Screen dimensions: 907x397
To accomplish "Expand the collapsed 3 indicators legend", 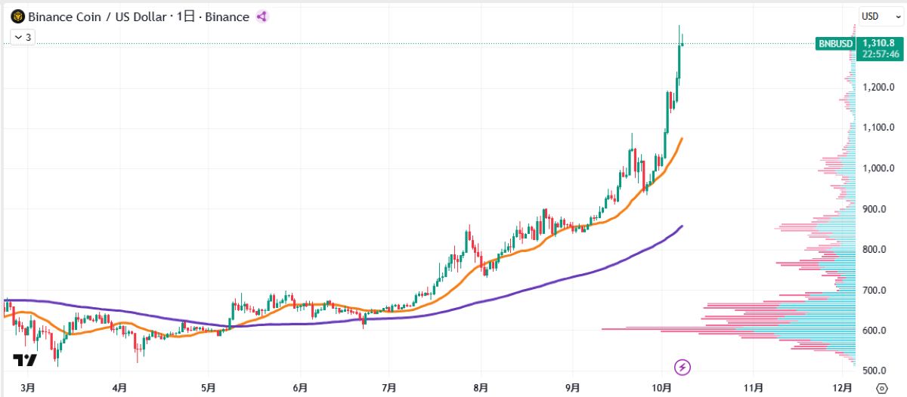I will click(23, 36).
